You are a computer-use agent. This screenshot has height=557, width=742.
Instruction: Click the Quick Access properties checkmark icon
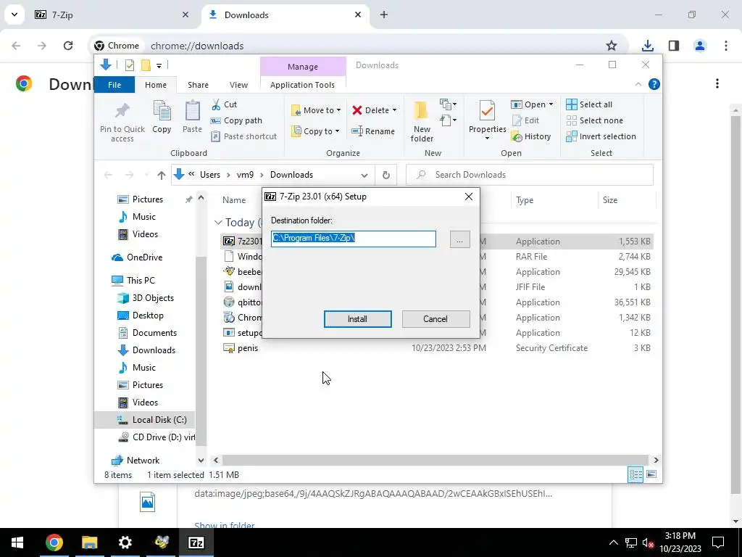point(129,65)
